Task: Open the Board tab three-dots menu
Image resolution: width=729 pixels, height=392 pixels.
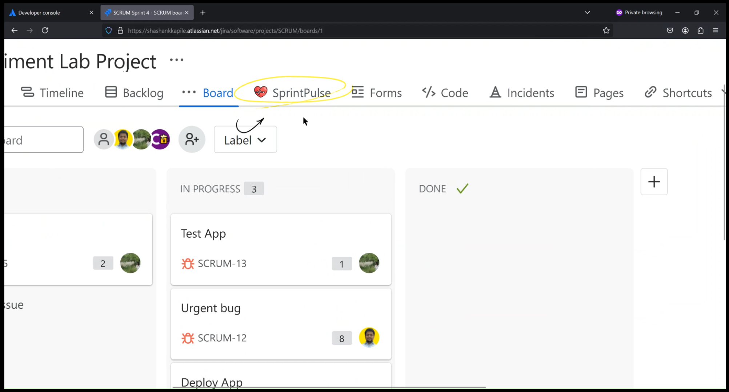Action: tap(189, 92)
